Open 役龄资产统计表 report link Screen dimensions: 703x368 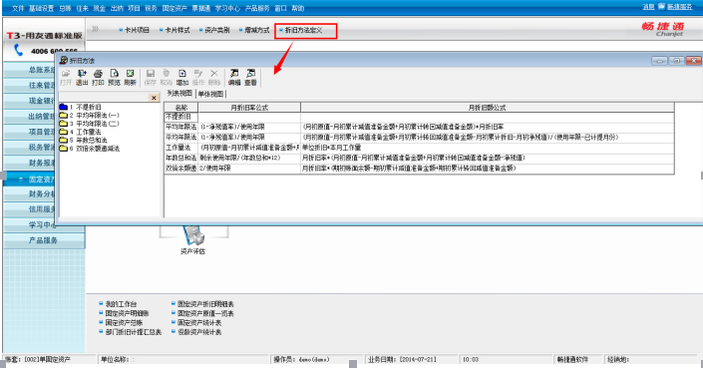[199, 332]
